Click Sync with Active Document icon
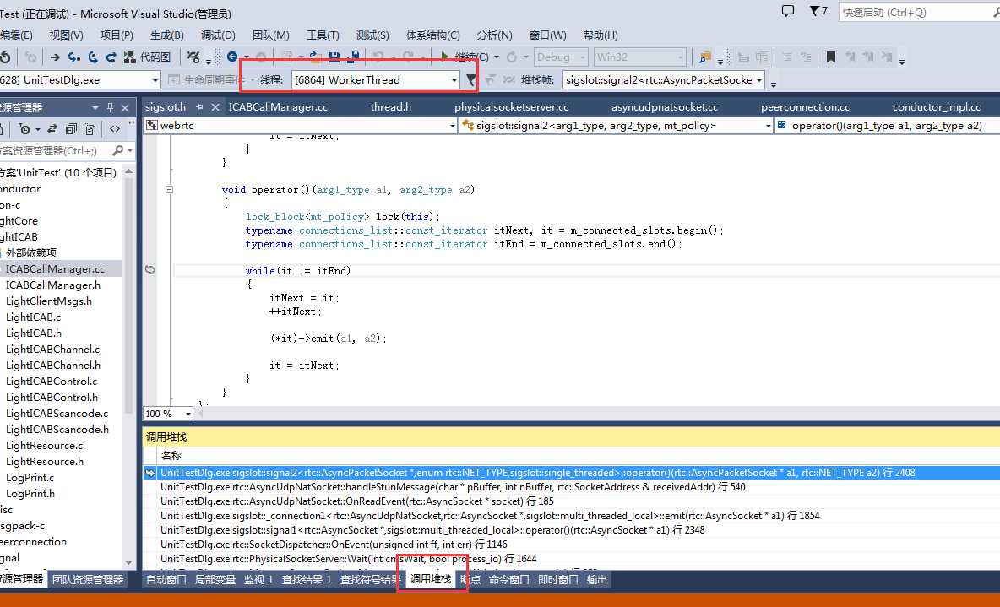The height and width of the screenshot is (607, 1000). pos(53,129)
